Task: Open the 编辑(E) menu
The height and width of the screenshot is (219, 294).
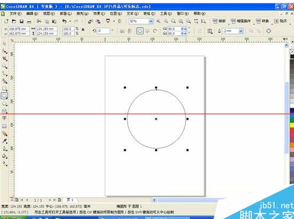Action: tap(32, 14)
